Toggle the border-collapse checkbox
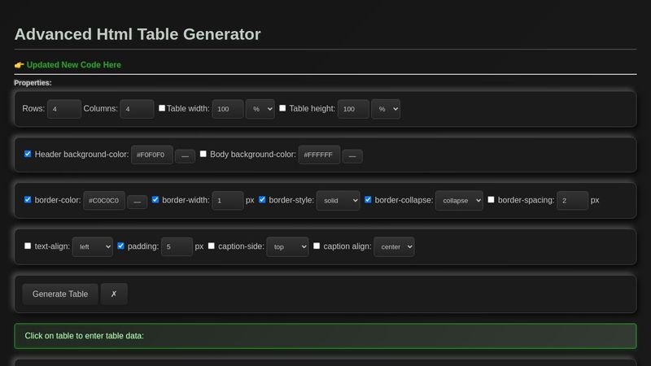Viewport: 651px width, 366px height. (368, 199)
